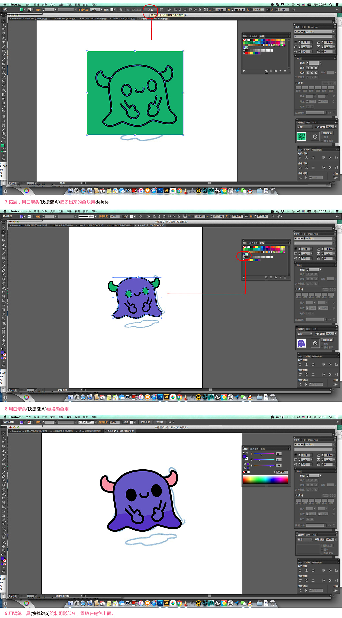Open font family dropdown in top Character panel
Viewport: 342px width, 618px height.
click(x=334, y=32)
